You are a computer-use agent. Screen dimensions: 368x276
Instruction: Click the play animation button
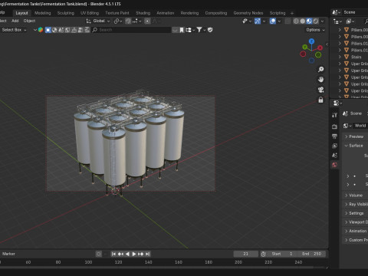click(134, 254)
